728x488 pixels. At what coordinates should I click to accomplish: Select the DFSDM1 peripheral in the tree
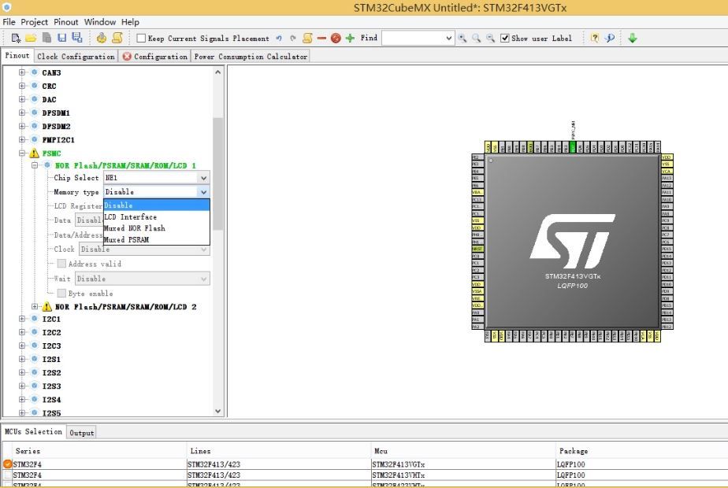56,113
